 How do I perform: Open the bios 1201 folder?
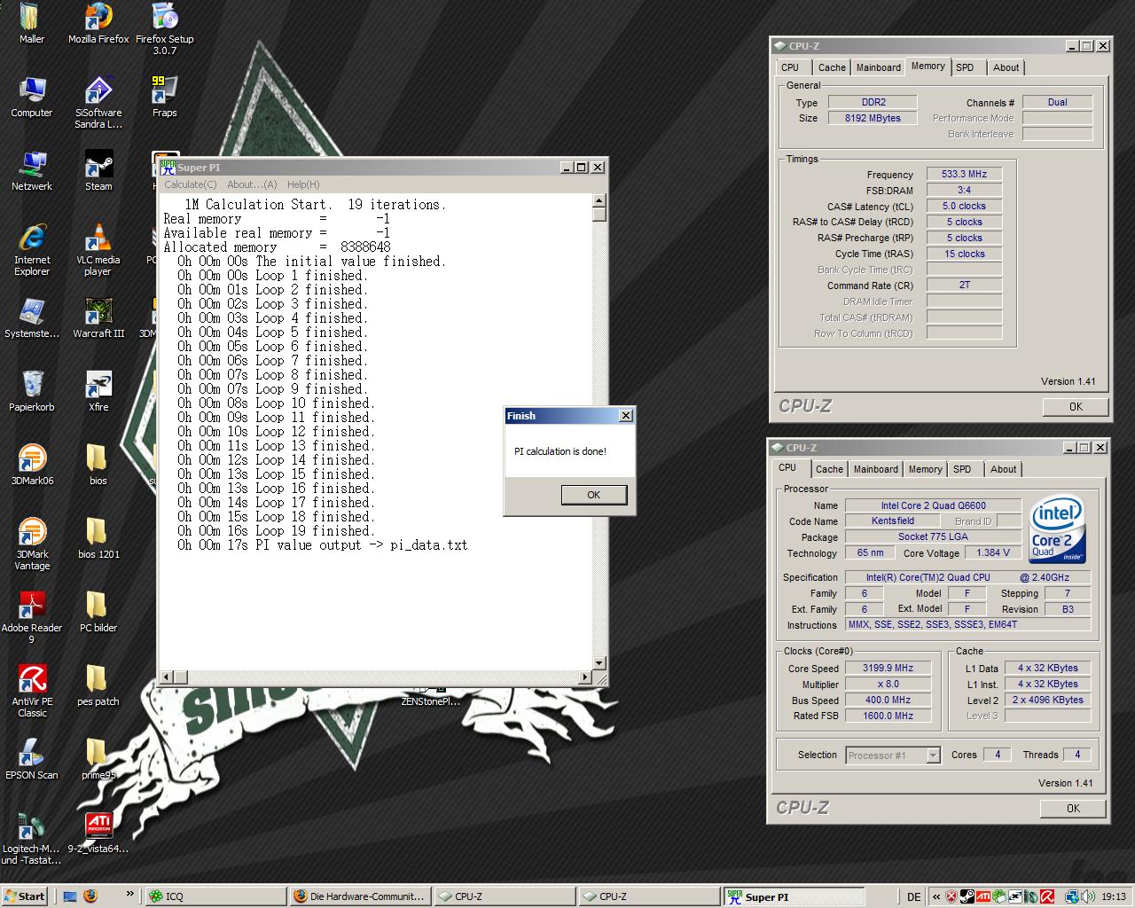(98, 539)
